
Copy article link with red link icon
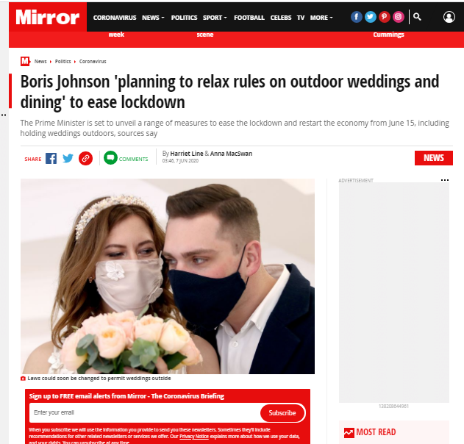[85, 159]
